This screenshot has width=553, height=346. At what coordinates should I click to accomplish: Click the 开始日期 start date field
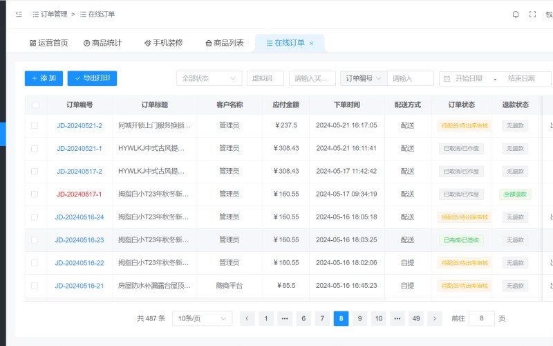[x=469, y=78]
